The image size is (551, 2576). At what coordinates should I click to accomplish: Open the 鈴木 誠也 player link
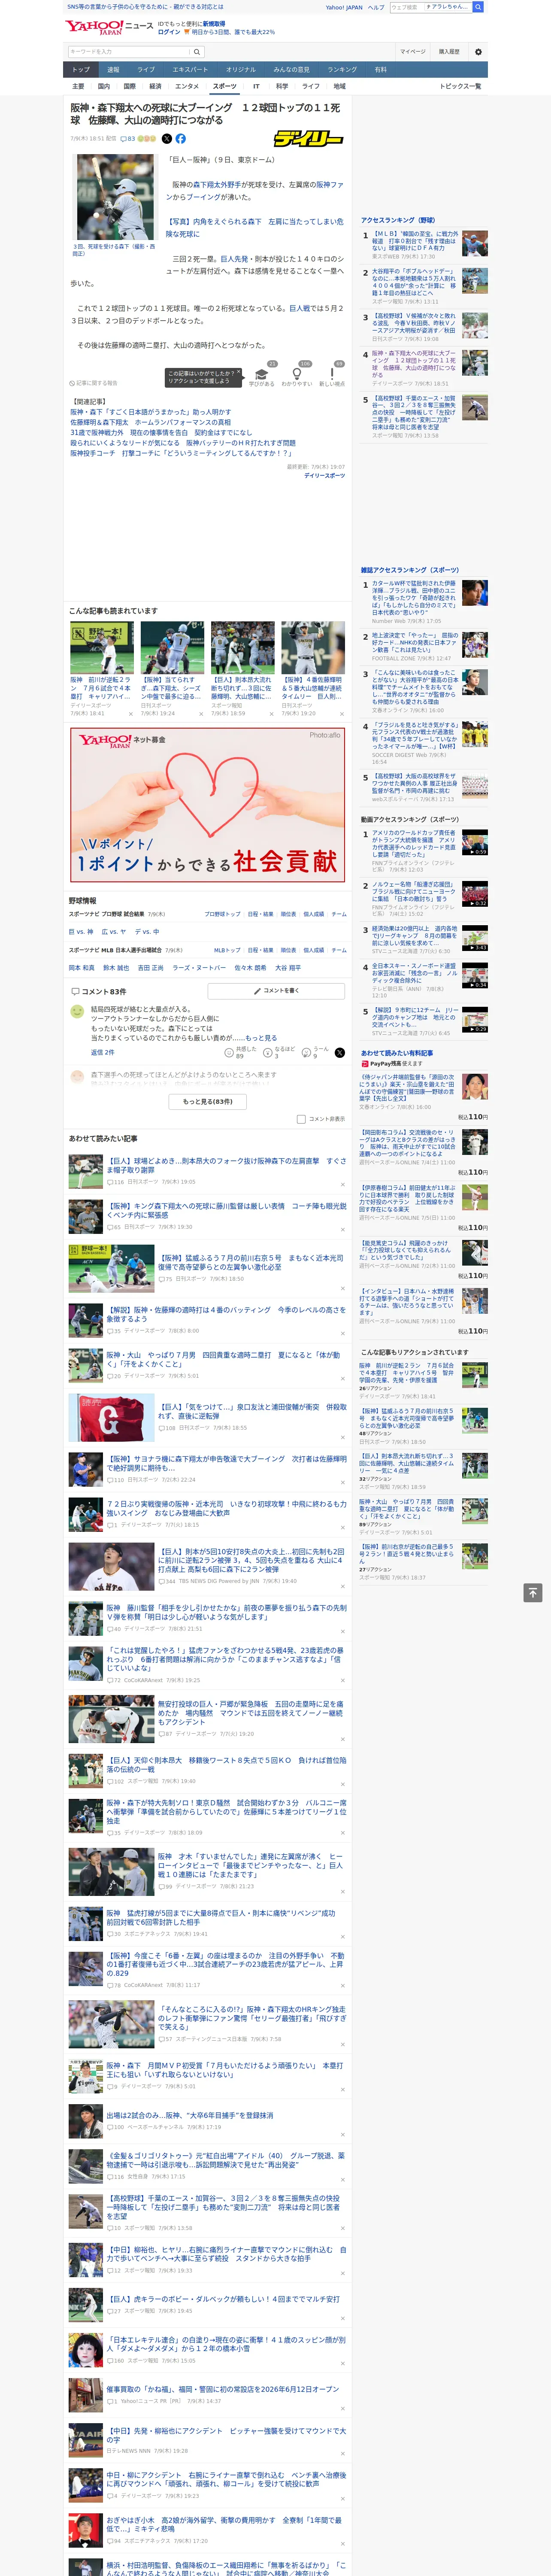(116, 968)
